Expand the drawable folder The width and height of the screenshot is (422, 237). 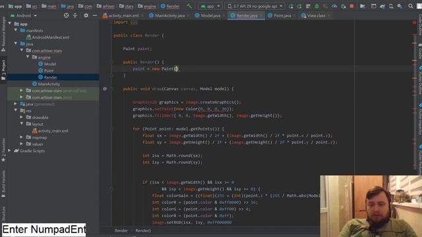pyautogui.click(x=22, y=117)
